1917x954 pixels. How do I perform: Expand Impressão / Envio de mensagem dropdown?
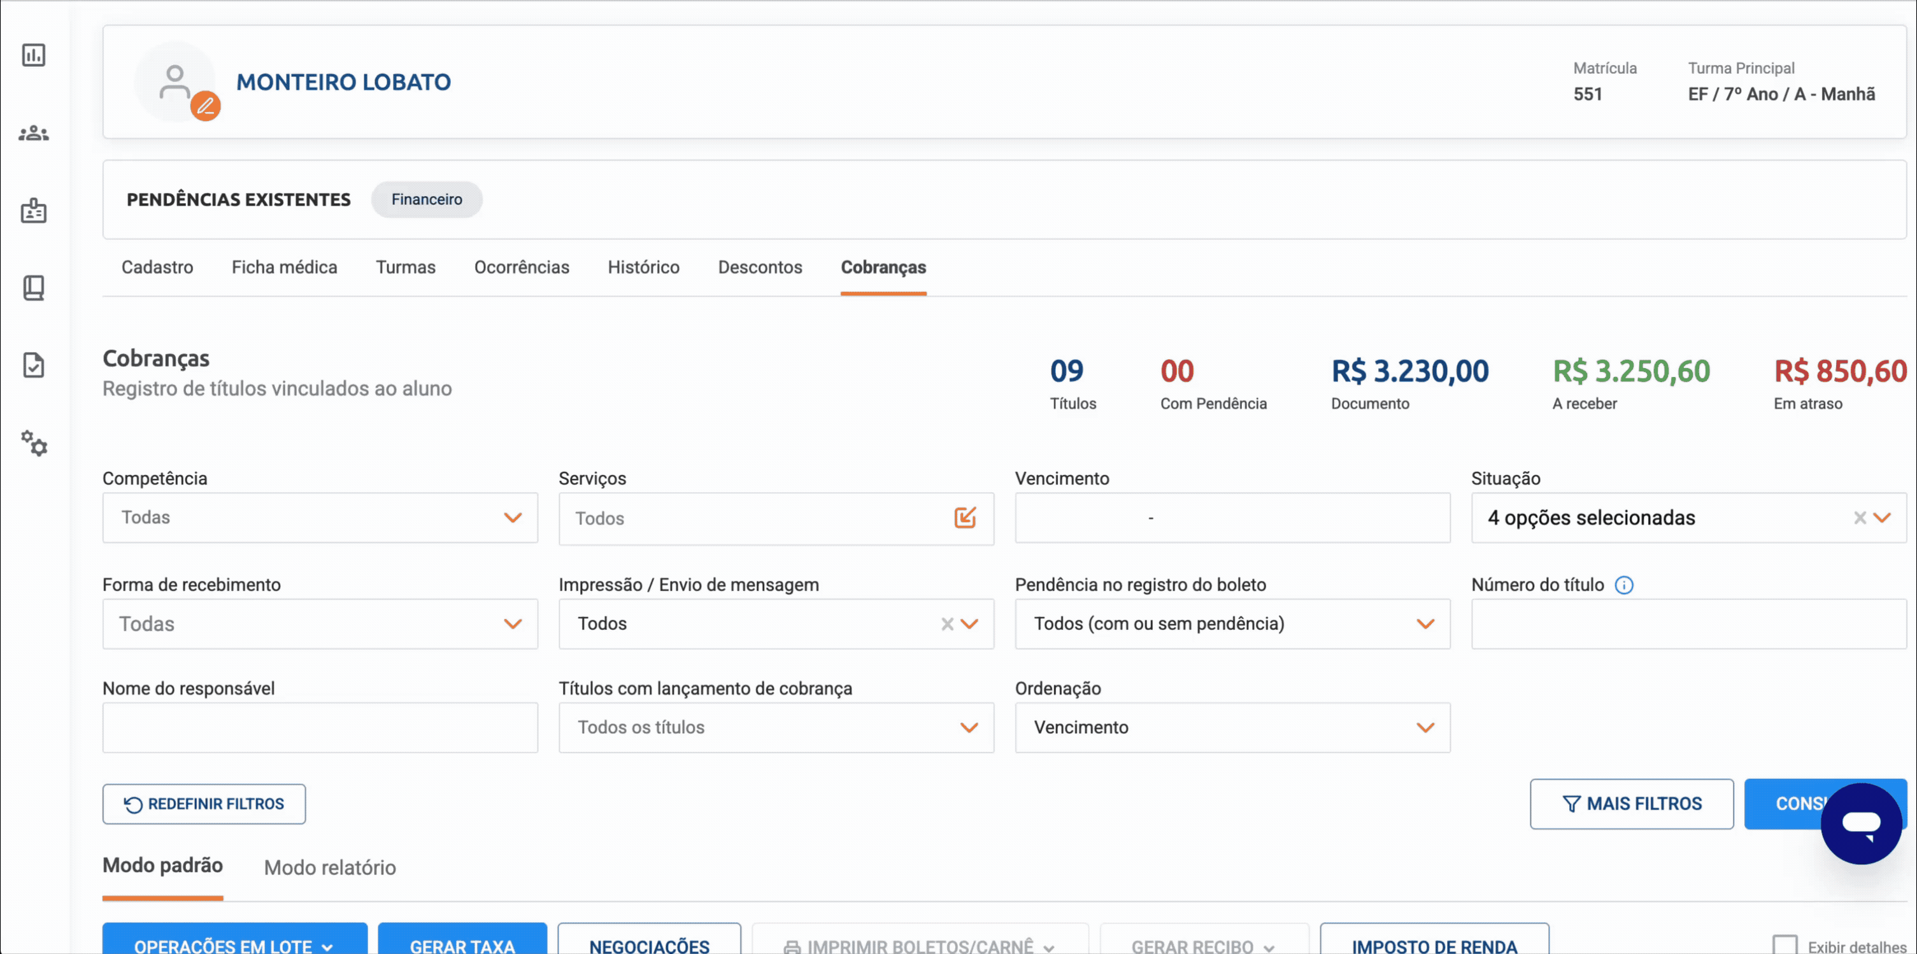coord(969,623)
